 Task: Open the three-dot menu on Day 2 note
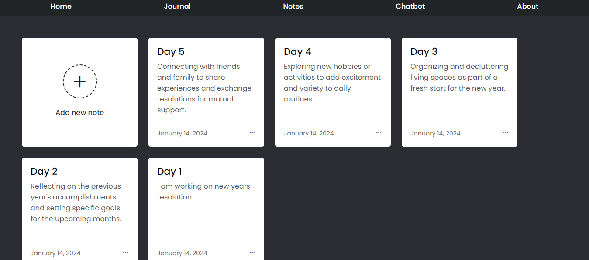[125, 253]
